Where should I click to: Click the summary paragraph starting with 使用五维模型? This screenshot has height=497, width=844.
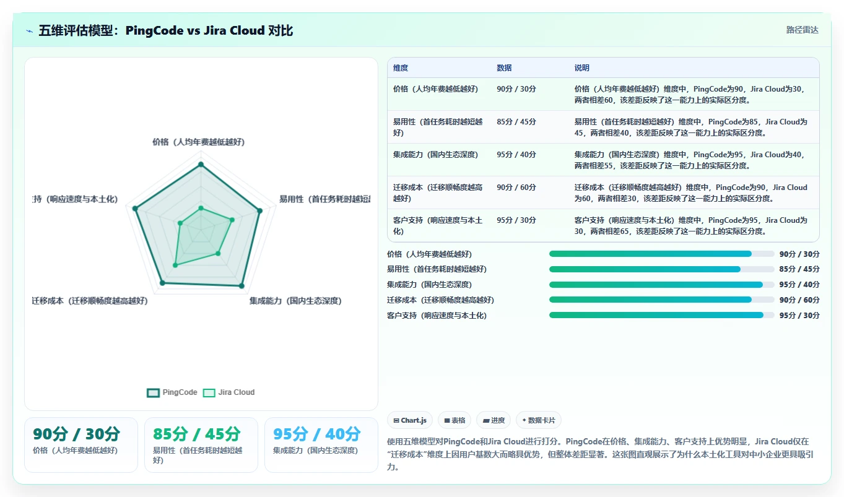pos(601,454)
